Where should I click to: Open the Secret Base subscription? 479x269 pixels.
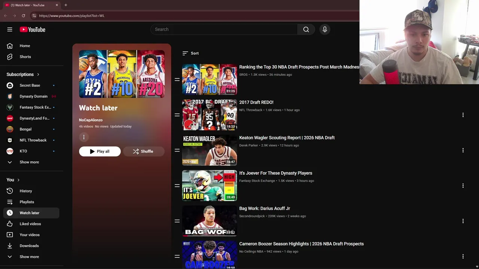pyautogui.click(x=32, y=85)
